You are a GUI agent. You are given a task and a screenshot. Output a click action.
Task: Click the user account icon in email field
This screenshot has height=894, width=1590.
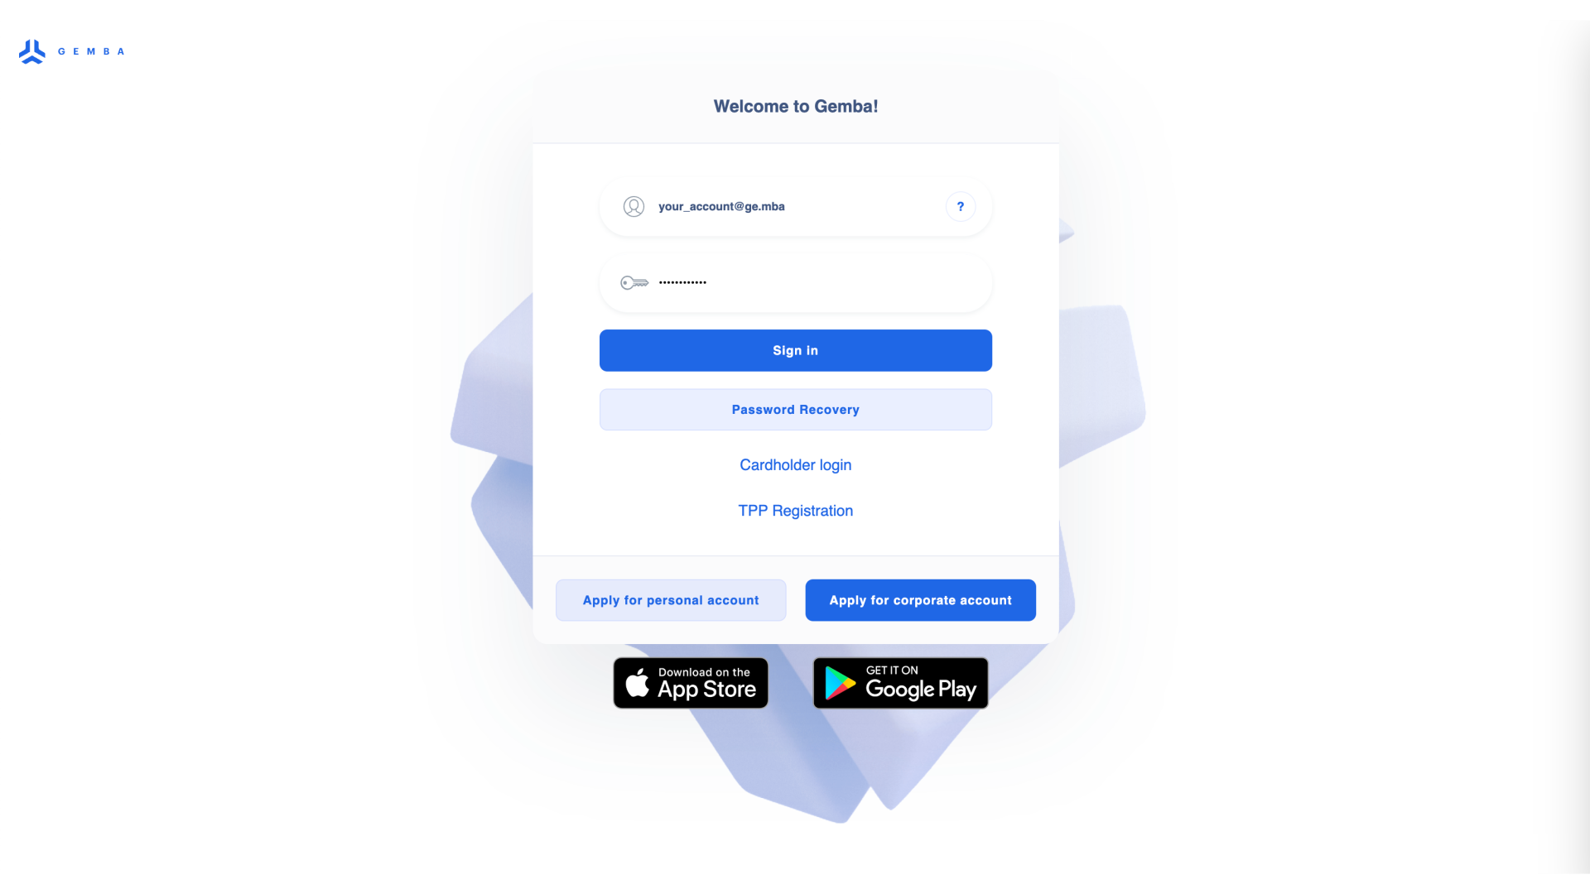coord(634,206)
